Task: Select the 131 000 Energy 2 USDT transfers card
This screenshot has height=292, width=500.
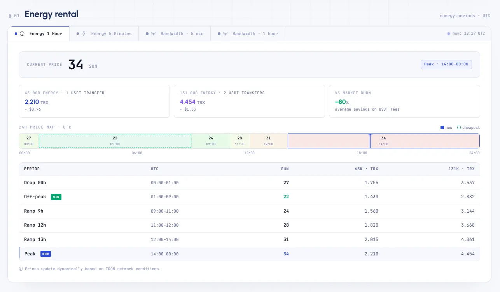Action: pos(249,101)
